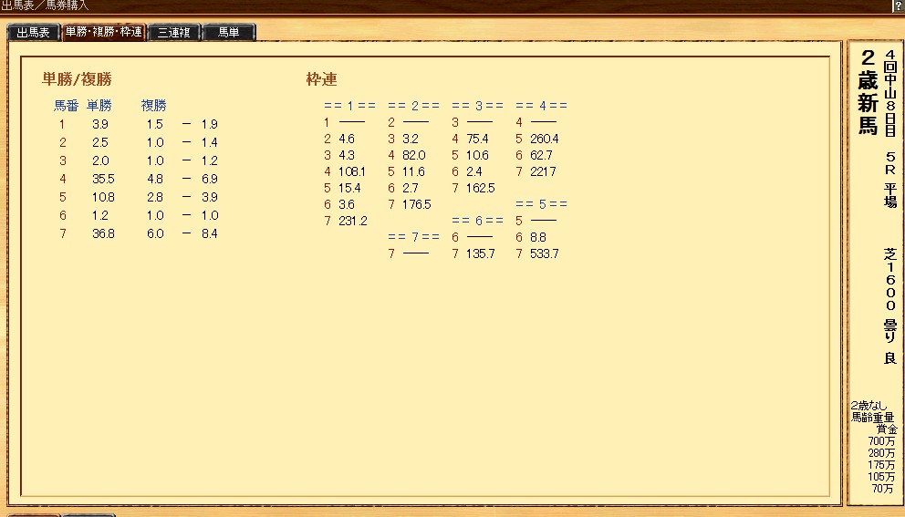
Task: Click the == 3 == bracket group header
Action: tap(477, 106)
